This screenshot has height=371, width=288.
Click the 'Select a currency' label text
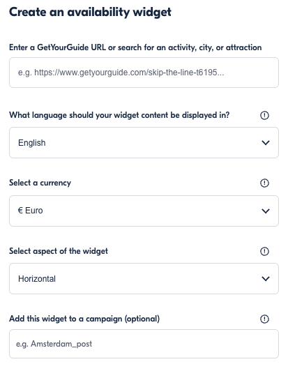[x=40, y=183]
